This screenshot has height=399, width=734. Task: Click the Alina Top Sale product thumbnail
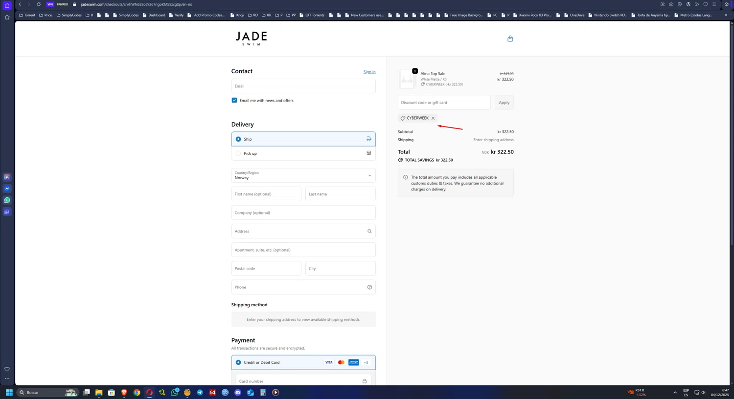407,79
